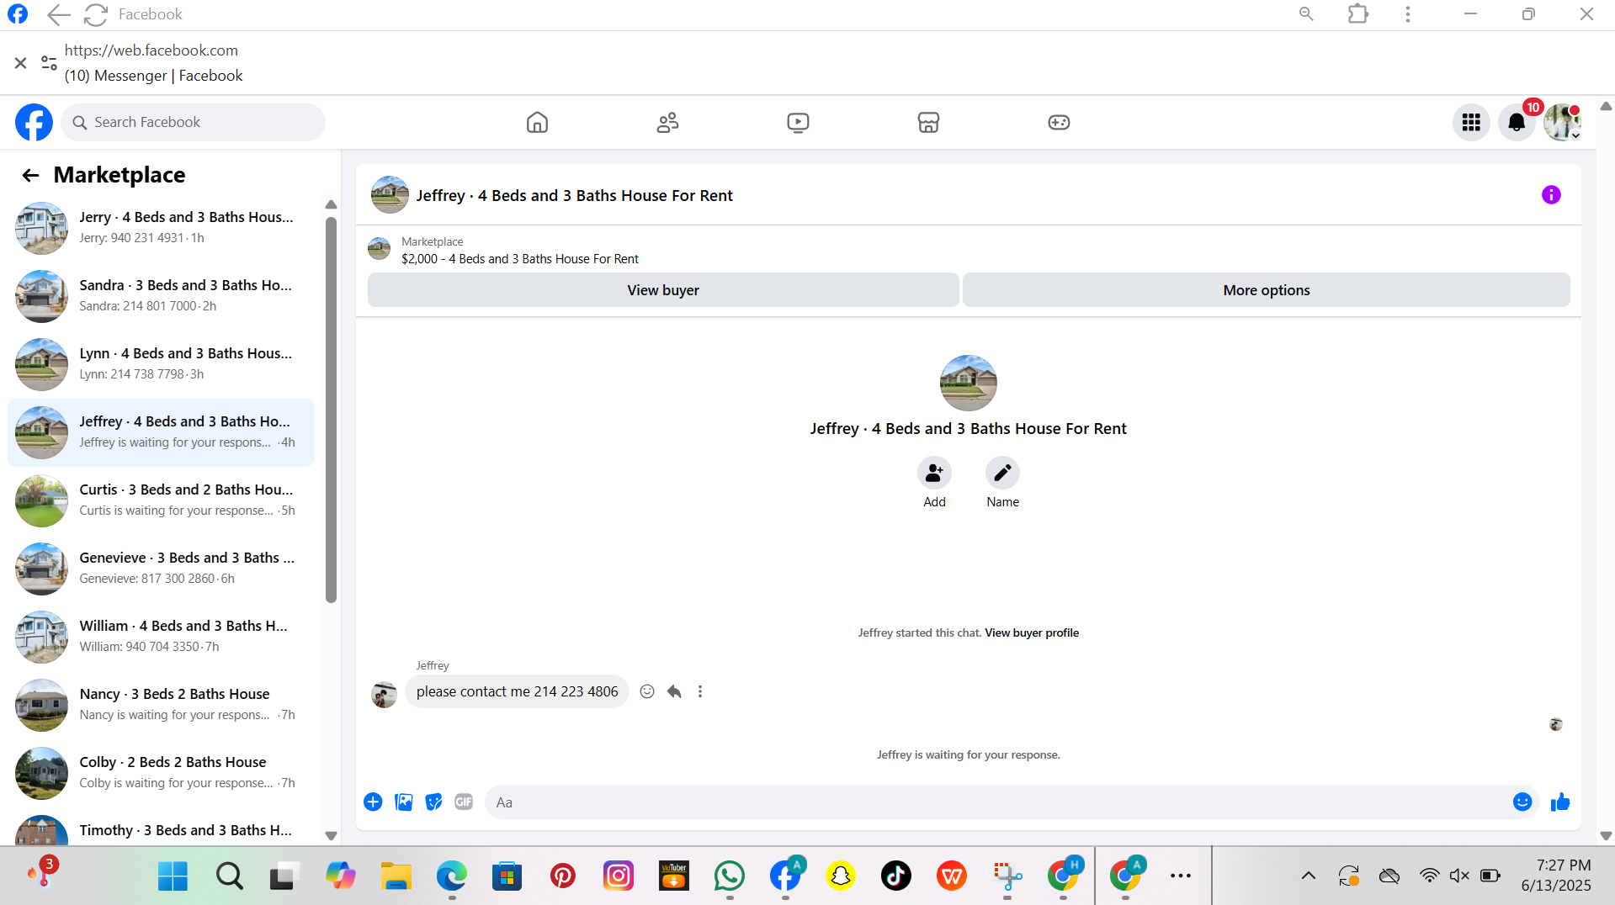Open View buyer profile link
The height and width of the screenshot is (905, 1615).
click(x=1032, y=633)
